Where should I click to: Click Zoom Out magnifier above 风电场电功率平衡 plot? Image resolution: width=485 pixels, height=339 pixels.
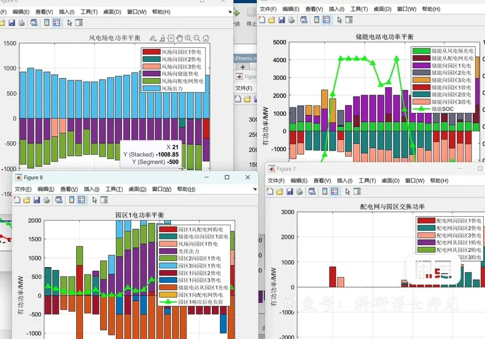pyautogui.click(x=196, y=38)
